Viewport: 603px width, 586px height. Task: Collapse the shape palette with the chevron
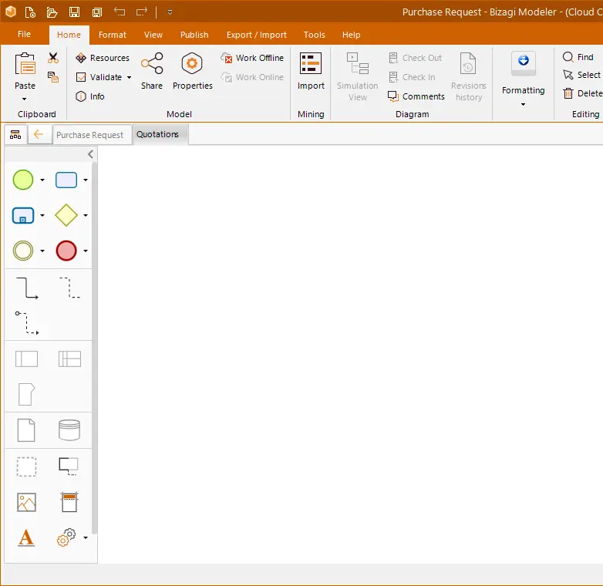90,154
